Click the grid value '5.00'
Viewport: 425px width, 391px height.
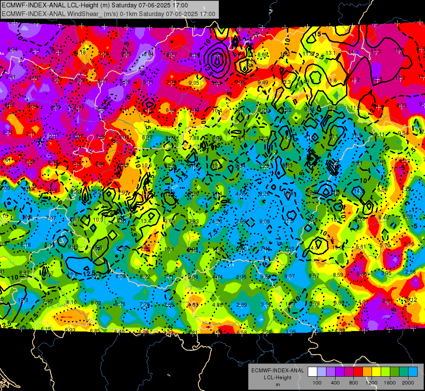(125, 81)
